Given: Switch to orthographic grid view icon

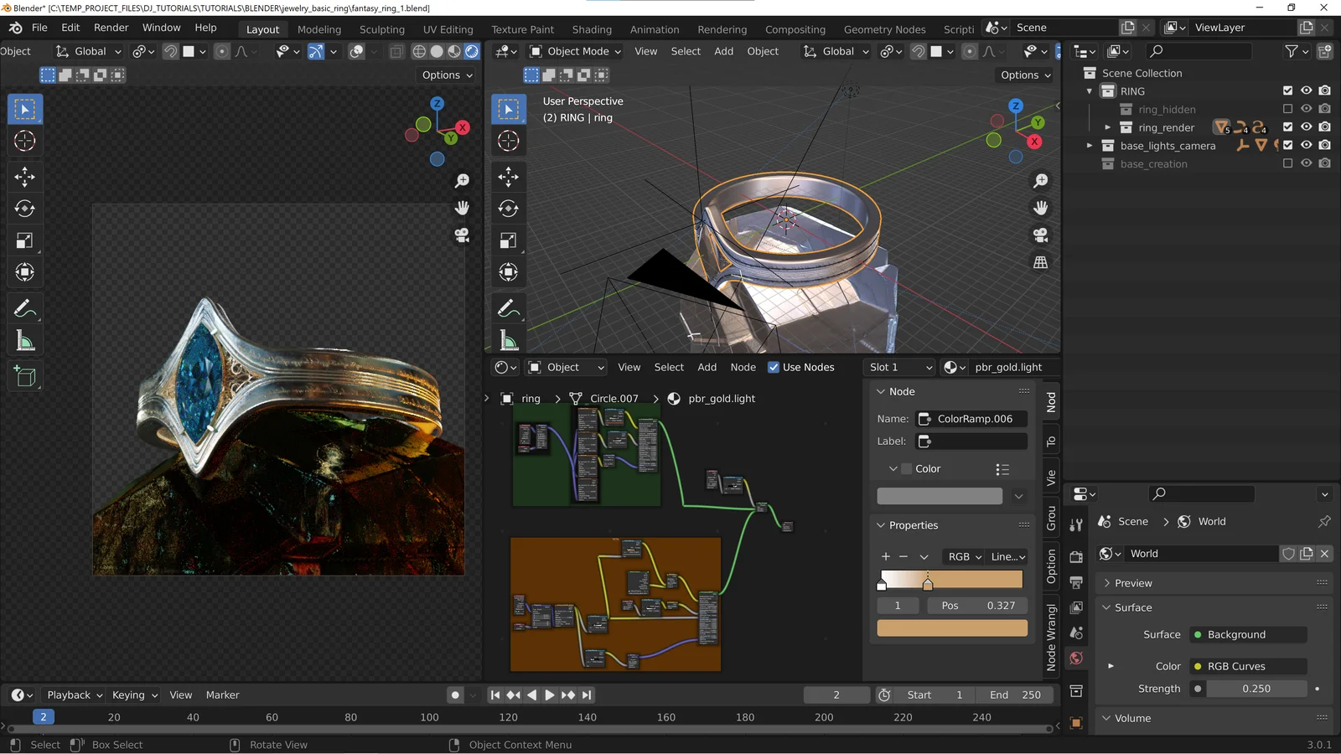Looking at the screenshot, I should (x=1040, y=262).
